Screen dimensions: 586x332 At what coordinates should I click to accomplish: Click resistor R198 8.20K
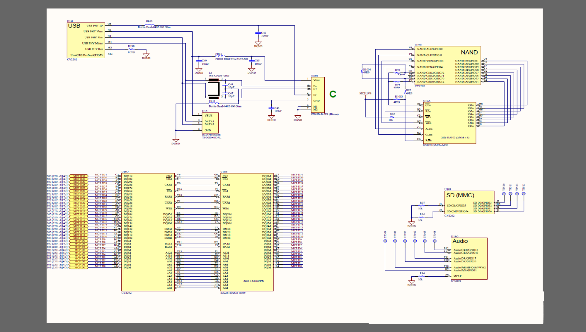coord(131,49)
